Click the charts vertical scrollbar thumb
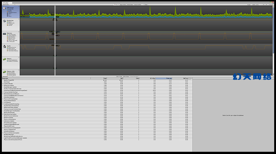The width and height of the screenshot is (276, 154). 273,30
